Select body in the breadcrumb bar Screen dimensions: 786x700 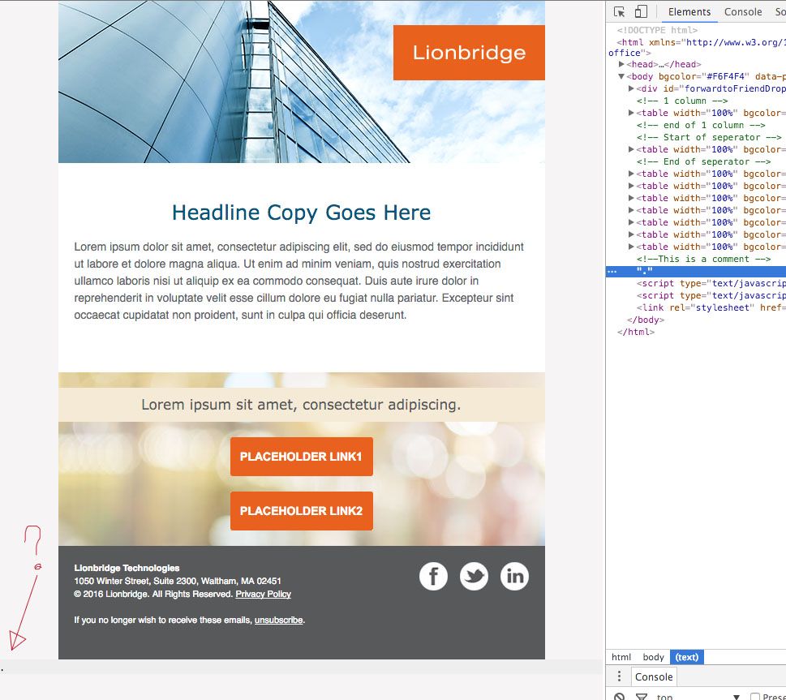(x=653, y=657)
